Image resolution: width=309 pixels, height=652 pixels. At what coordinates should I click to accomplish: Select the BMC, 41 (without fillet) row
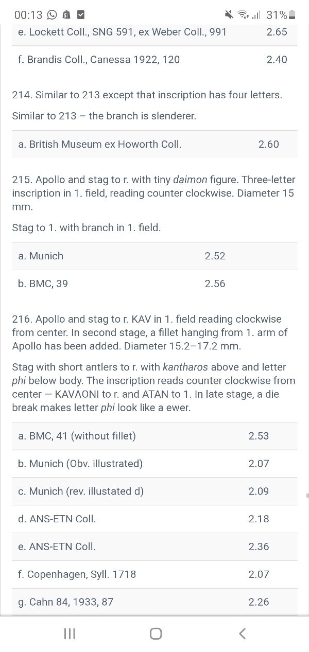[154, 436]
